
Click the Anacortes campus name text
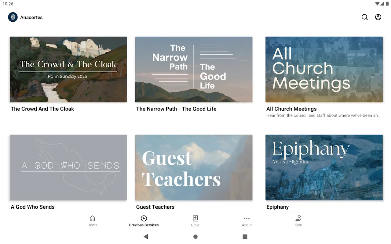coord(31,17)
